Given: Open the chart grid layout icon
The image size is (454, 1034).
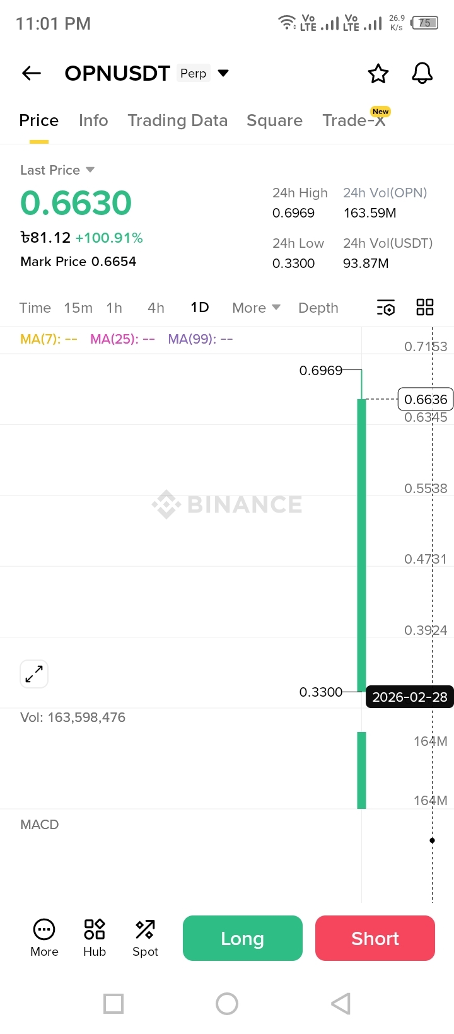Looking at the screenshot, I should click(x=425, y=308).
